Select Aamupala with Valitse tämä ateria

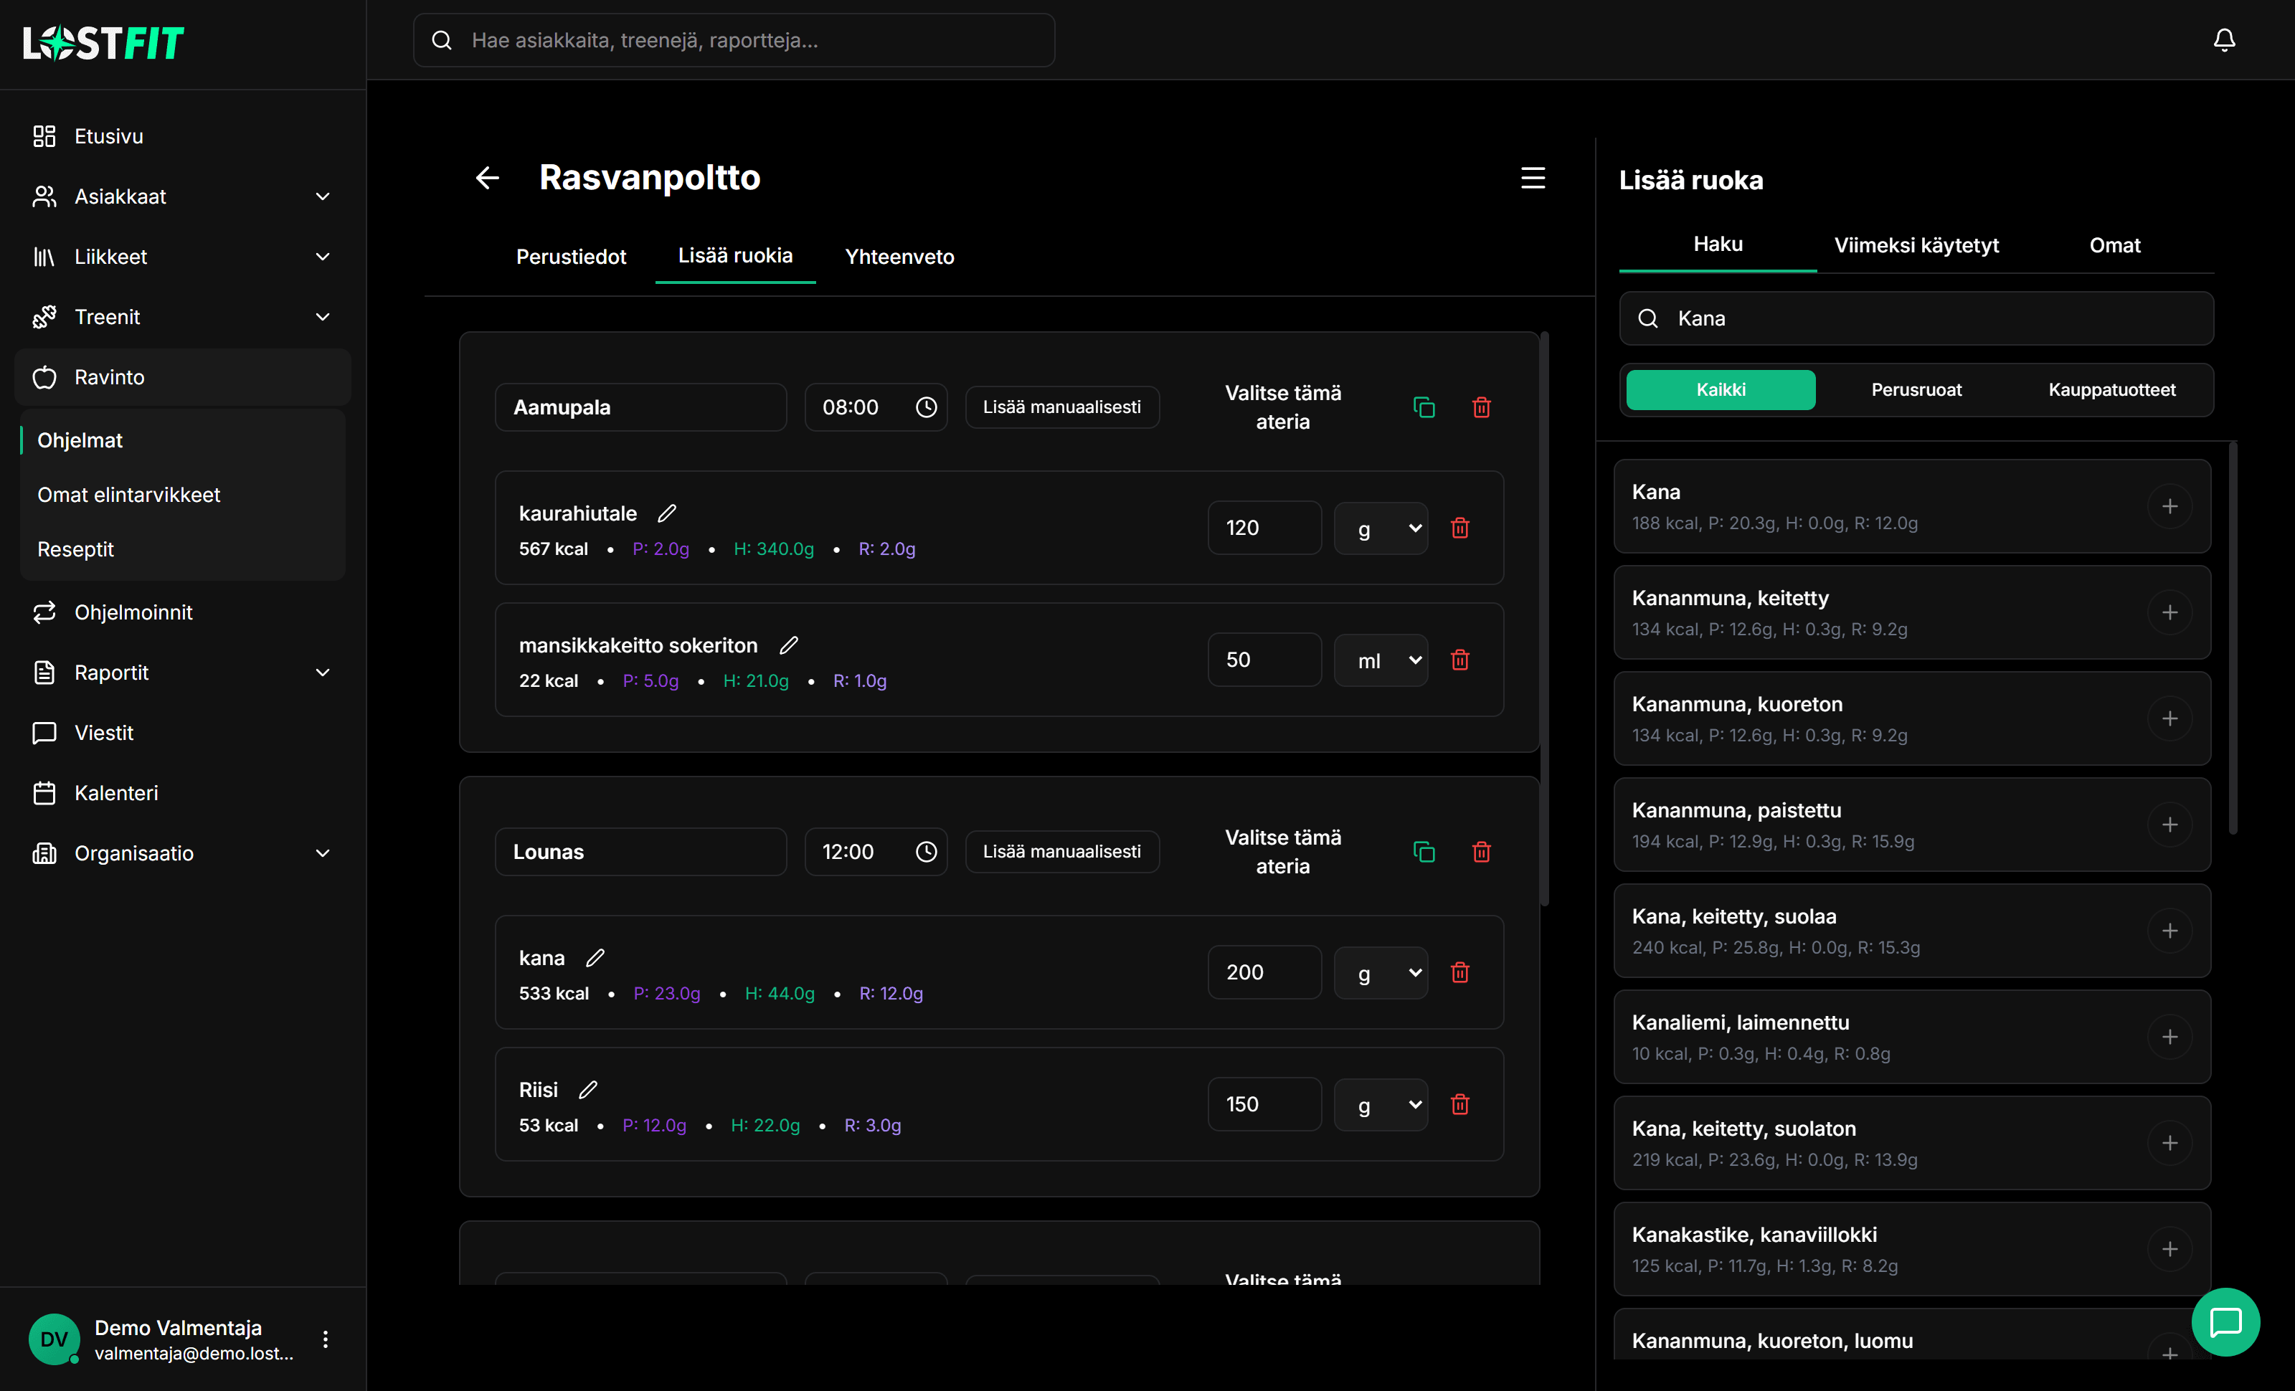click(x=1282, y=407)
